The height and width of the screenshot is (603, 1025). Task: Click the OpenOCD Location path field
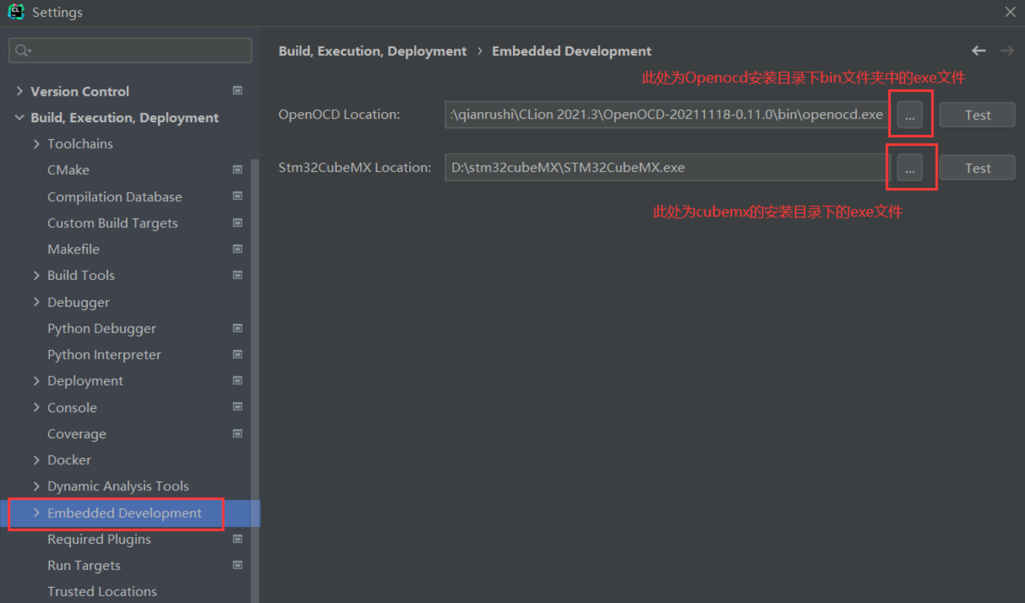(667, 115)
